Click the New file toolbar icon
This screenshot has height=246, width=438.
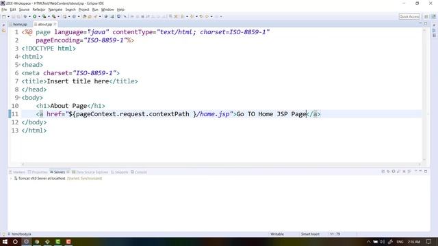[x=4, y=16]
